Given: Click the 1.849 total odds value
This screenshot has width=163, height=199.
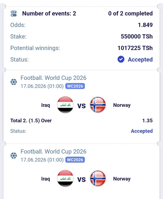Looking at the screenshot, I should pos(145,25).
